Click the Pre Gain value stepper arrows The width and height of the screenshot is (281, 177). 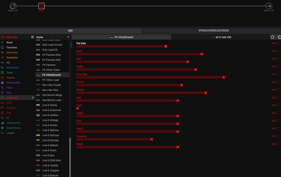pos(278,43)
